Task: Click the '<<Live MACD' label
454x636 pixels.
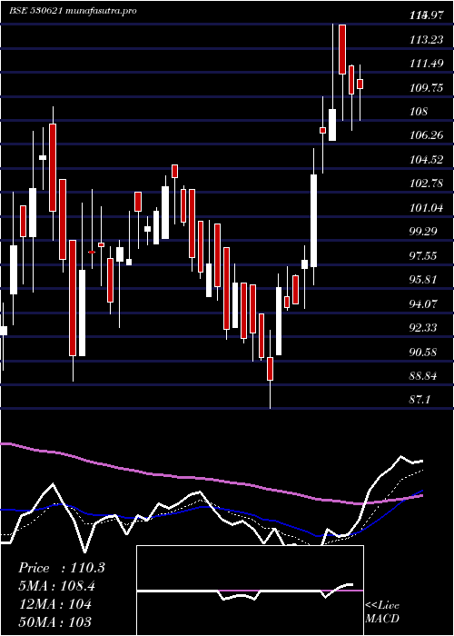Action: [382, 612]
